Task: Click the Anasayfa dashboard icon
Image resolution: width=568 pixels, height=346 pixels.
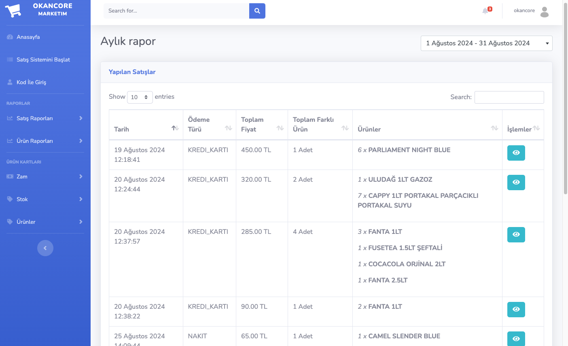Action: pos(10,37)
